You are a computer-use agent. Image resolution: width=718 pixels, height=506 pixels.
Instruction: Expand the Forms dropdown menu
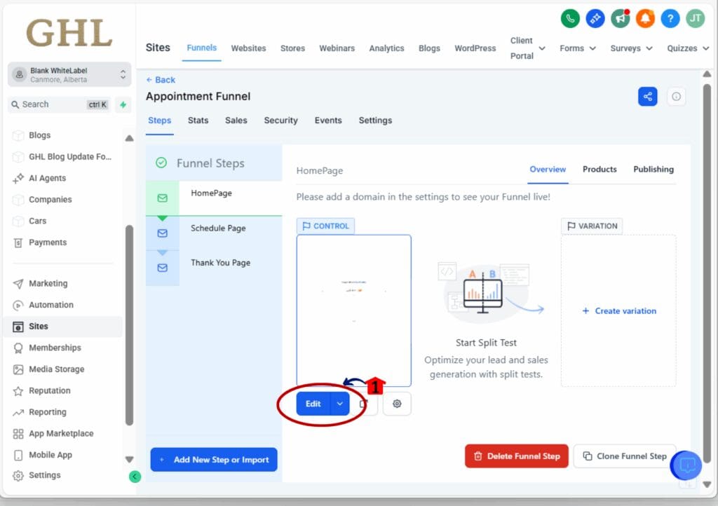578,48
